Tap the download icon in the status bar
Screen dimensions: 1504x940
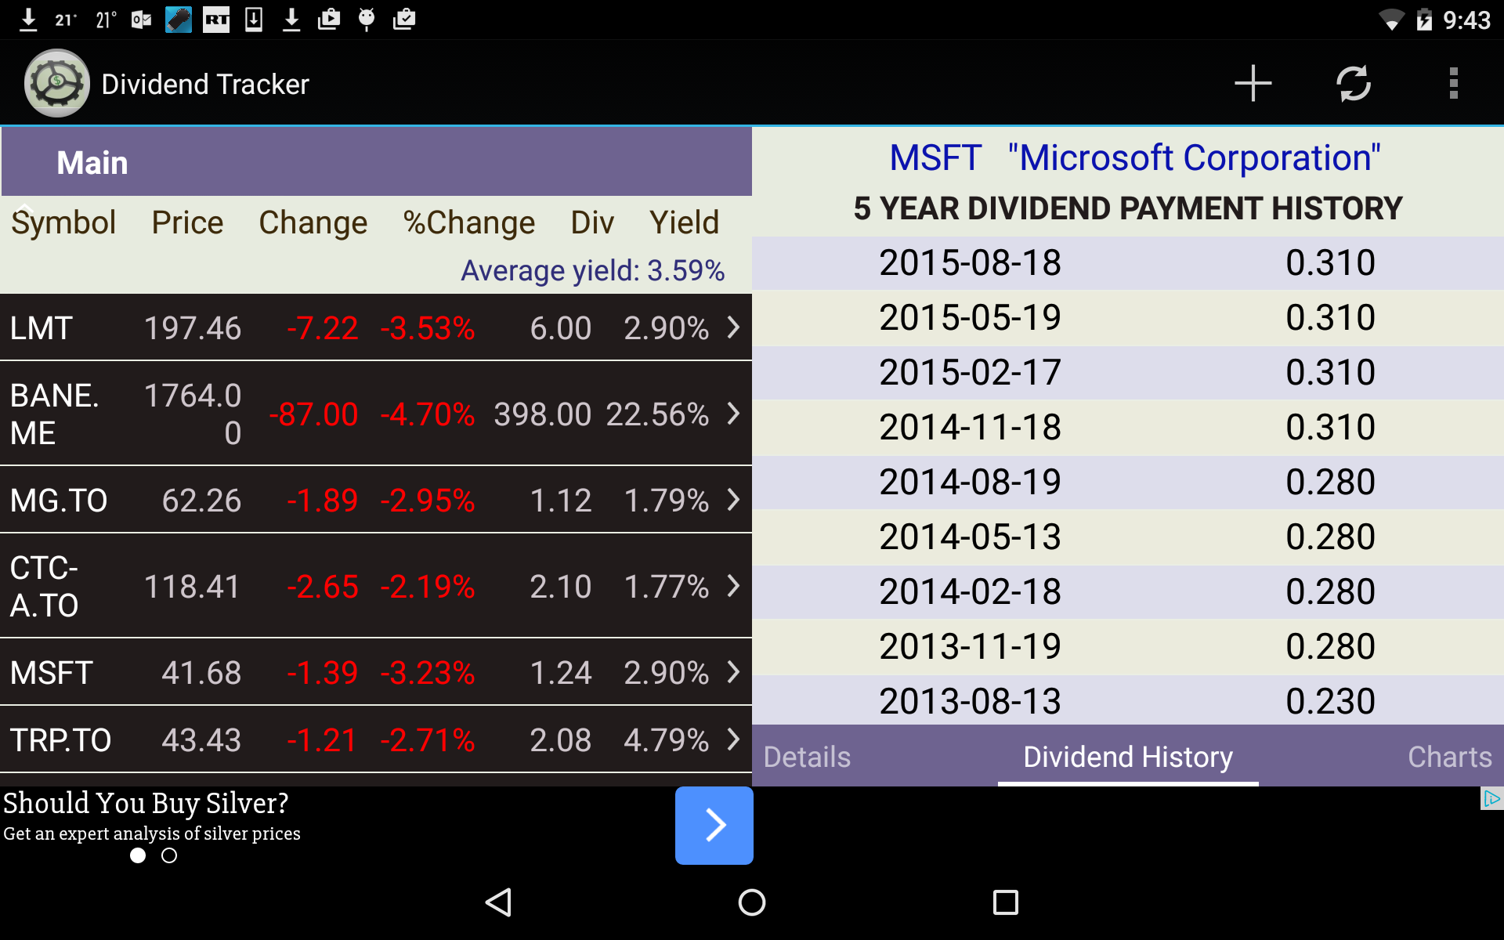click(28, 20)
